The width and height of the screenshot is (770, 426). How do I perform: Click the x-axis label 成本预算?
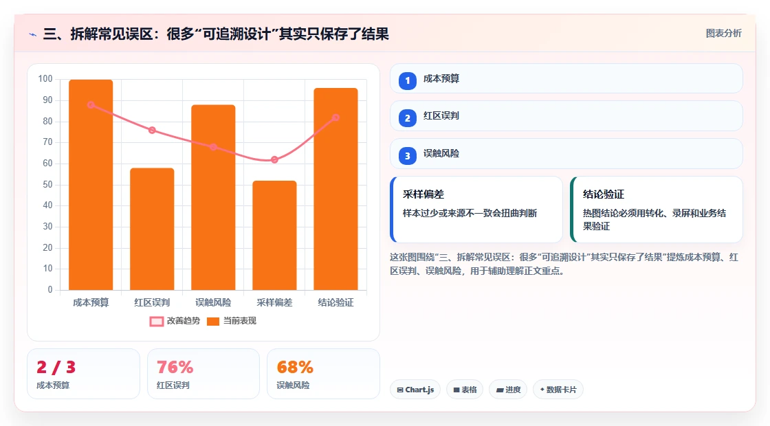pos(91,303)
